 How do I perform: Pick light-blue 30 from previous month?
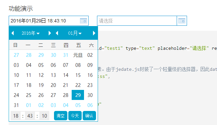(53, 55)
